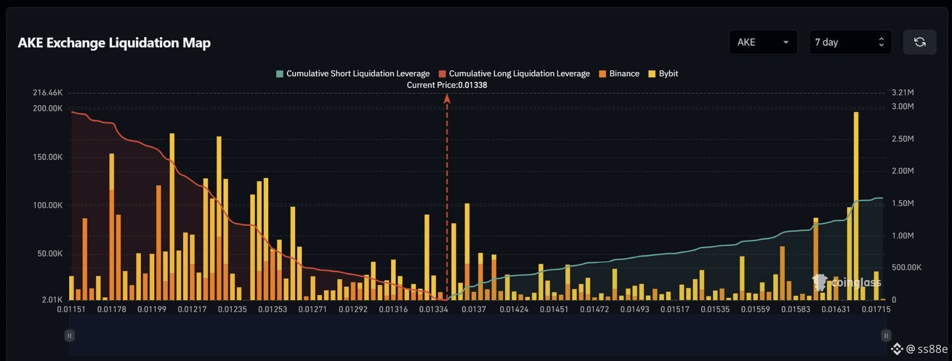952x361 pixels.
Task: Click the AKE dropdown arrow
Action: click(786, 42)
